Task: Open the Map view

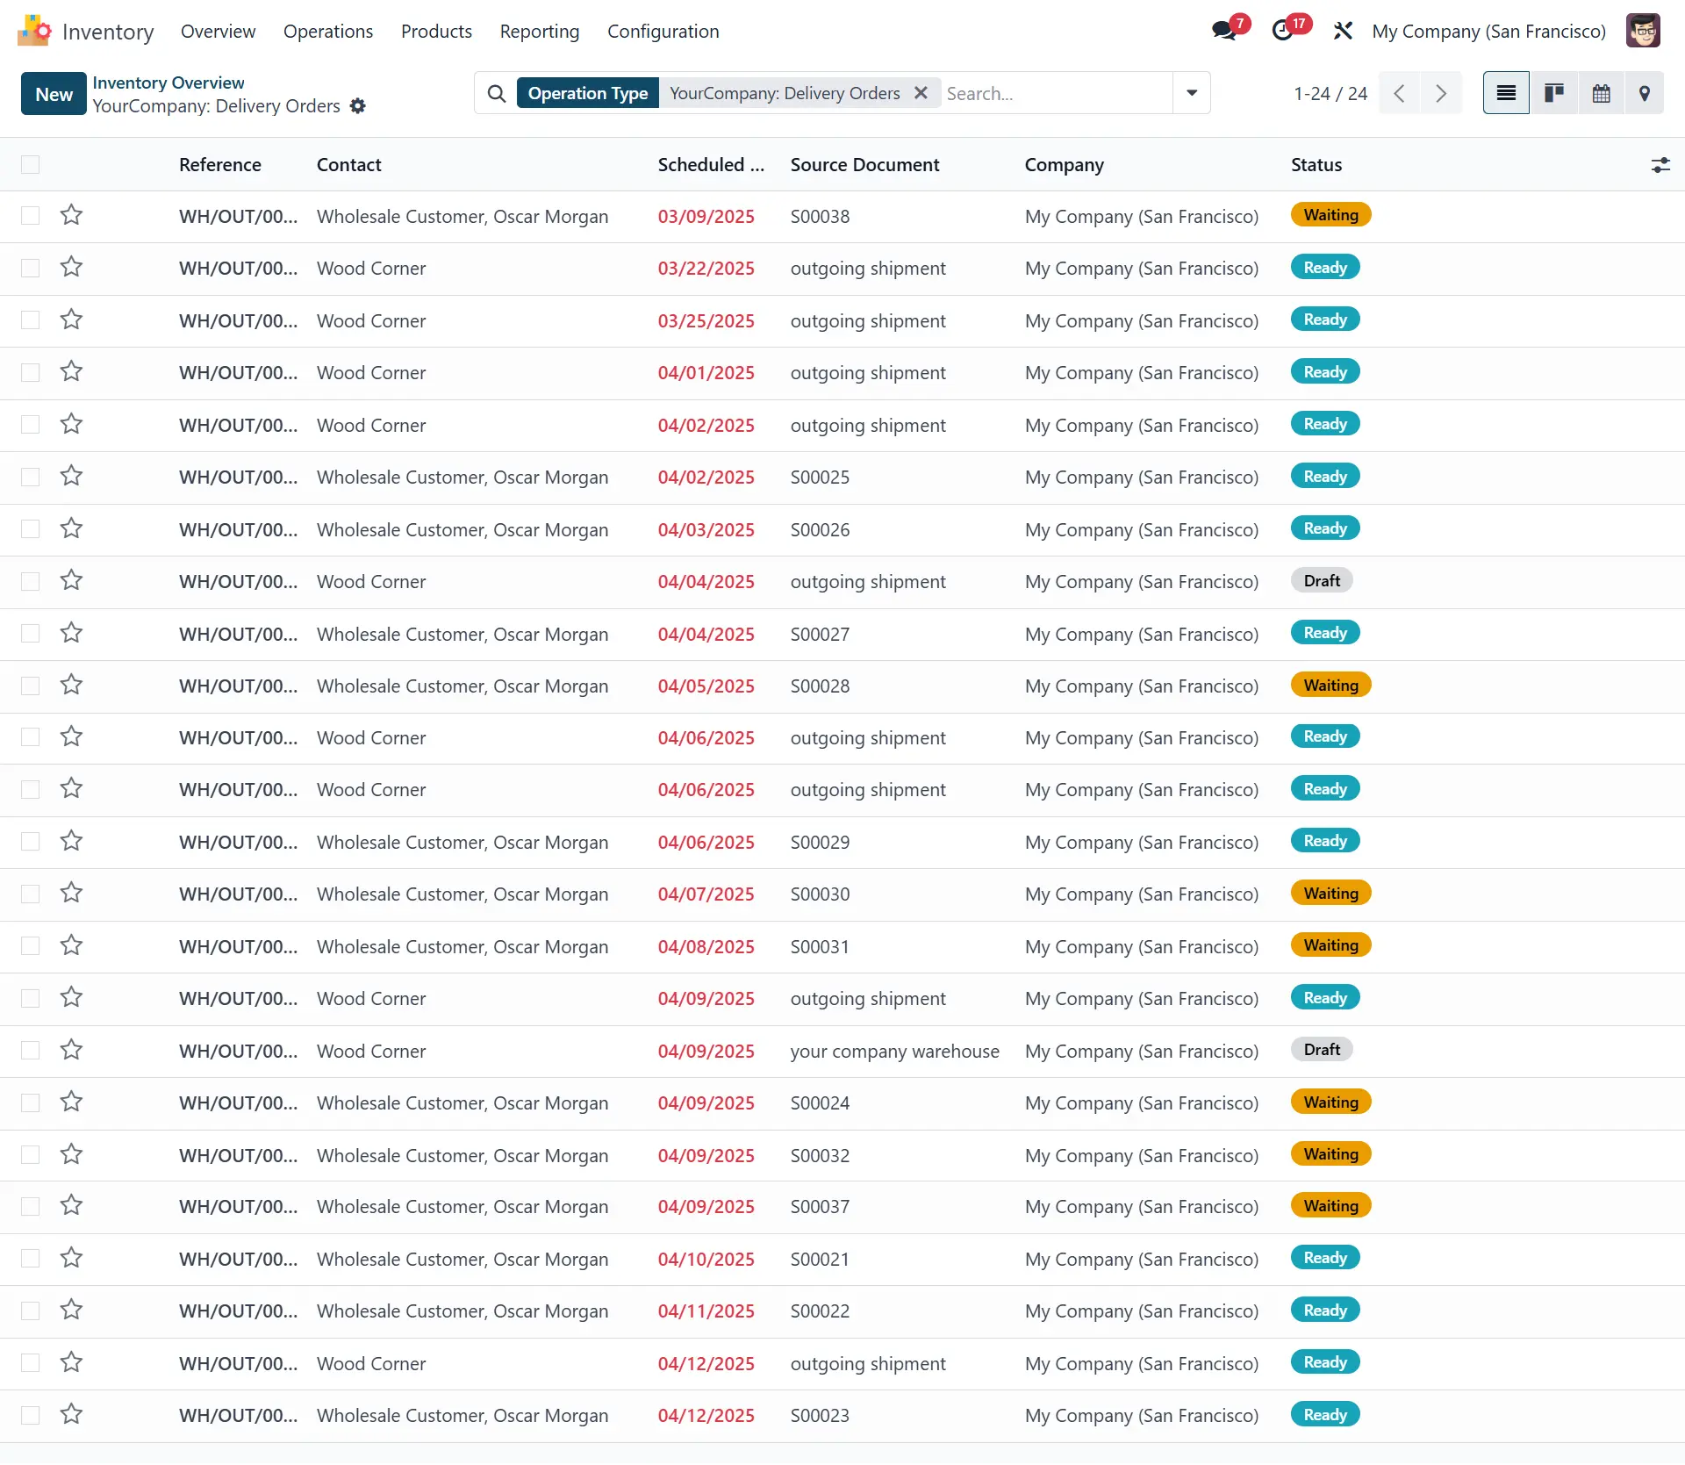Action: [x=1645, y=93]
